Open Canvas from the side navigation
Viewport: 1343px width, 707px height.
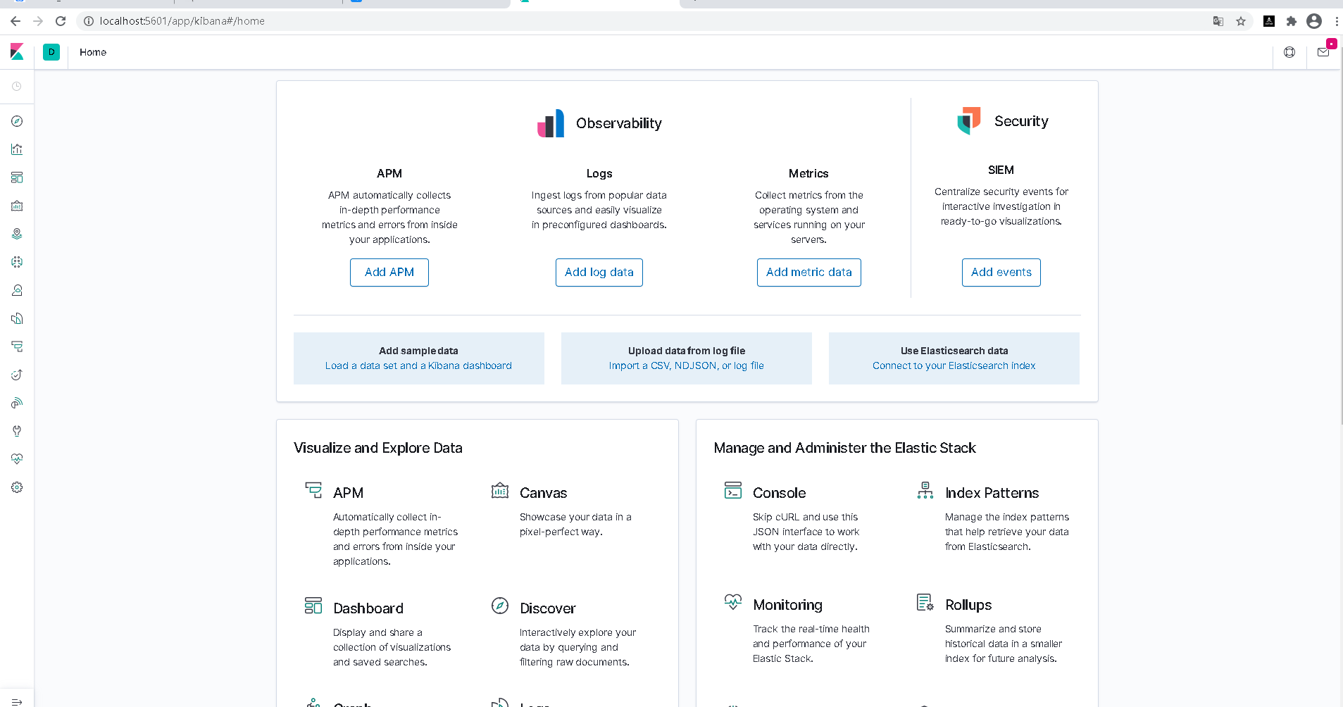point(17,206)
